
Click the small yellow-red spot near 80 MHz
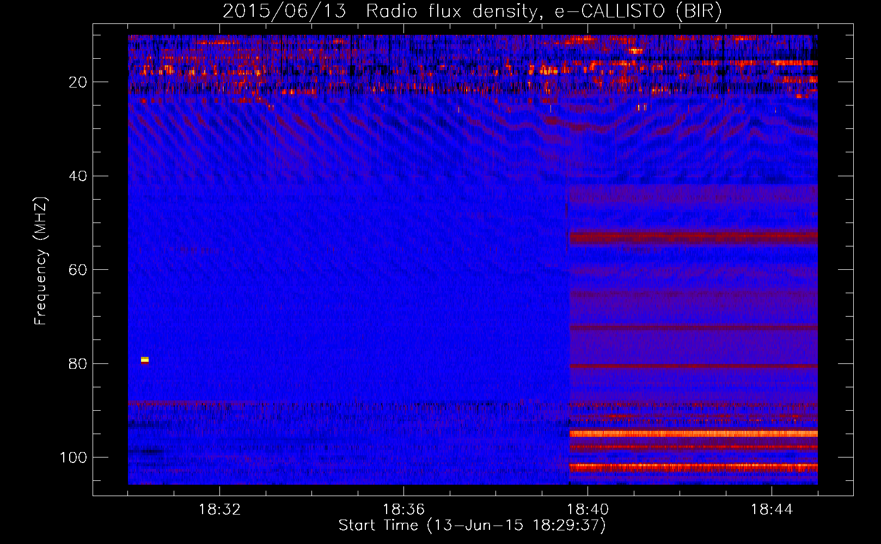(x=145, y=360)
